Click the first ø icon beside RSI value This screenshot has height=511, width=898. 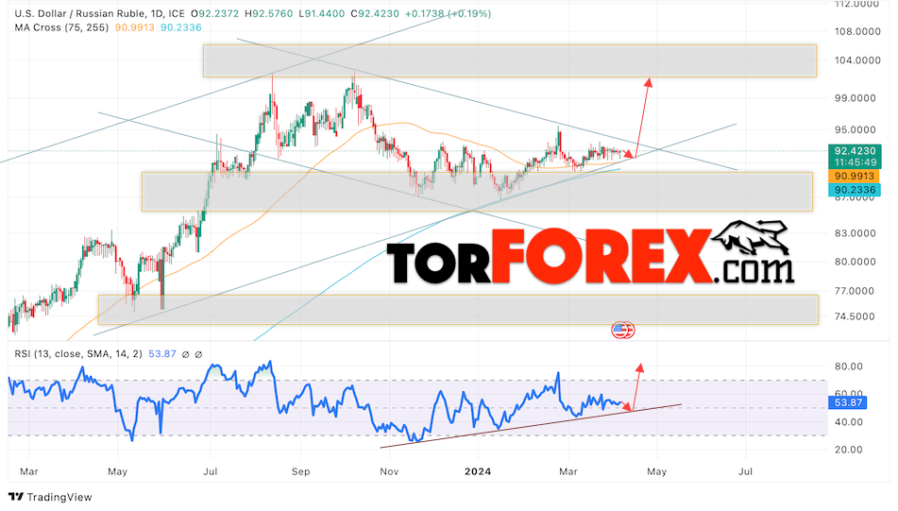tap(185, 354)
